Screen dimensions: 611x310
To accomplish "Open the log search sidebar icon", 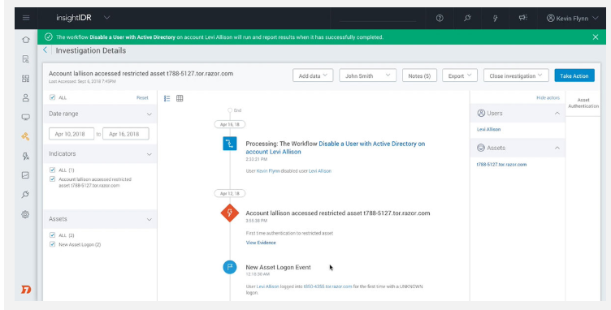I will point(26,59).
